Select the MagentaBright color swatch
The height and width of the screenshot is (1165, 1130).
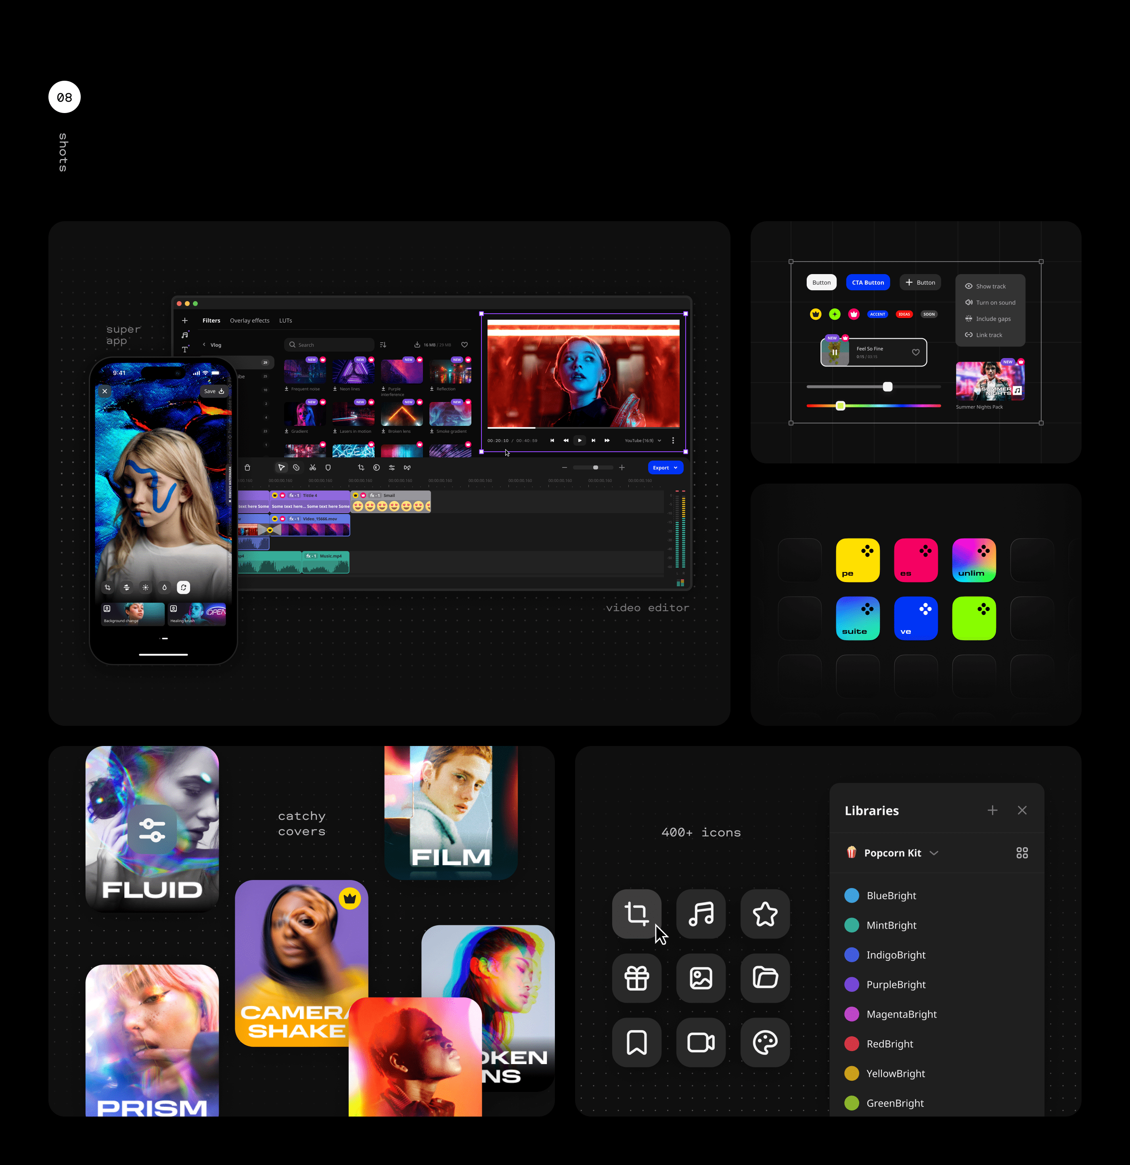[852, 1014]
